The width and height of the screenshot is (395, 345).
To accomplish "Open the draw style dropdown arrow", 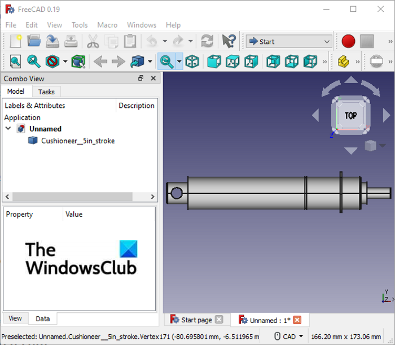I will tap(65, 61).
